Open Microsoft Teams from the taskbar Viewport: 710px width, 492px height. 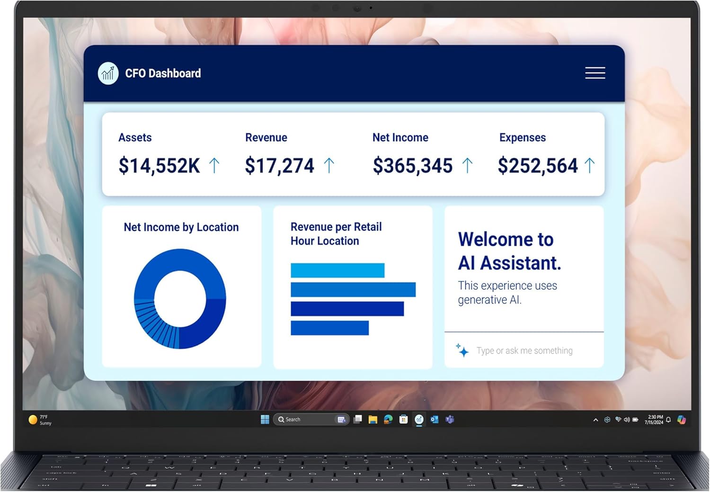450,420
